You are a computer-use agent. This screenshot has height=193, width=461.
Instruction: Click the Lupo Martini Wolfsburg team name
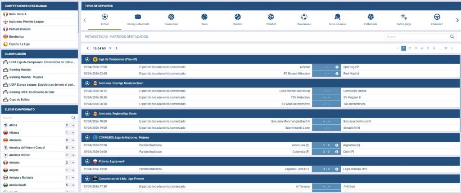coord(294,91)
